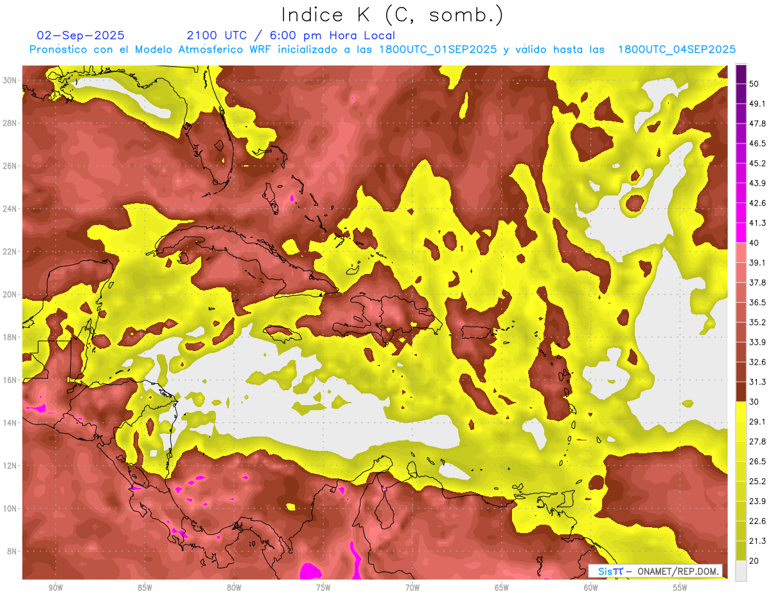The image size is (771, 596).
Task: Pick the 90W longitude axis label
Action: point(55,588)
